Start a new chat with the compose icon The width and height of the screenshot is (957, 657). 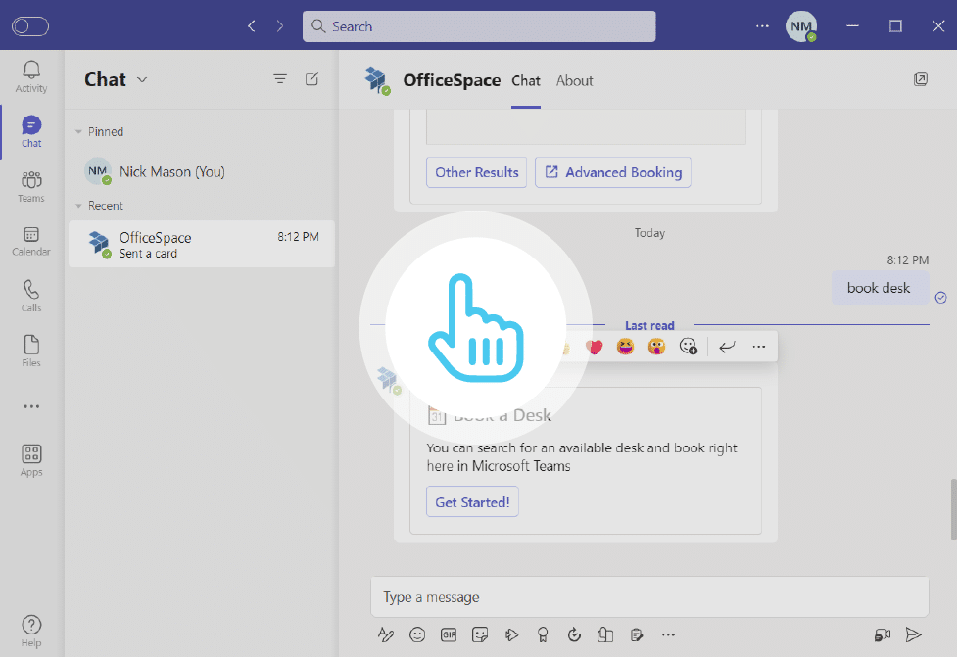pyautogui.click(x=311, y=79)
